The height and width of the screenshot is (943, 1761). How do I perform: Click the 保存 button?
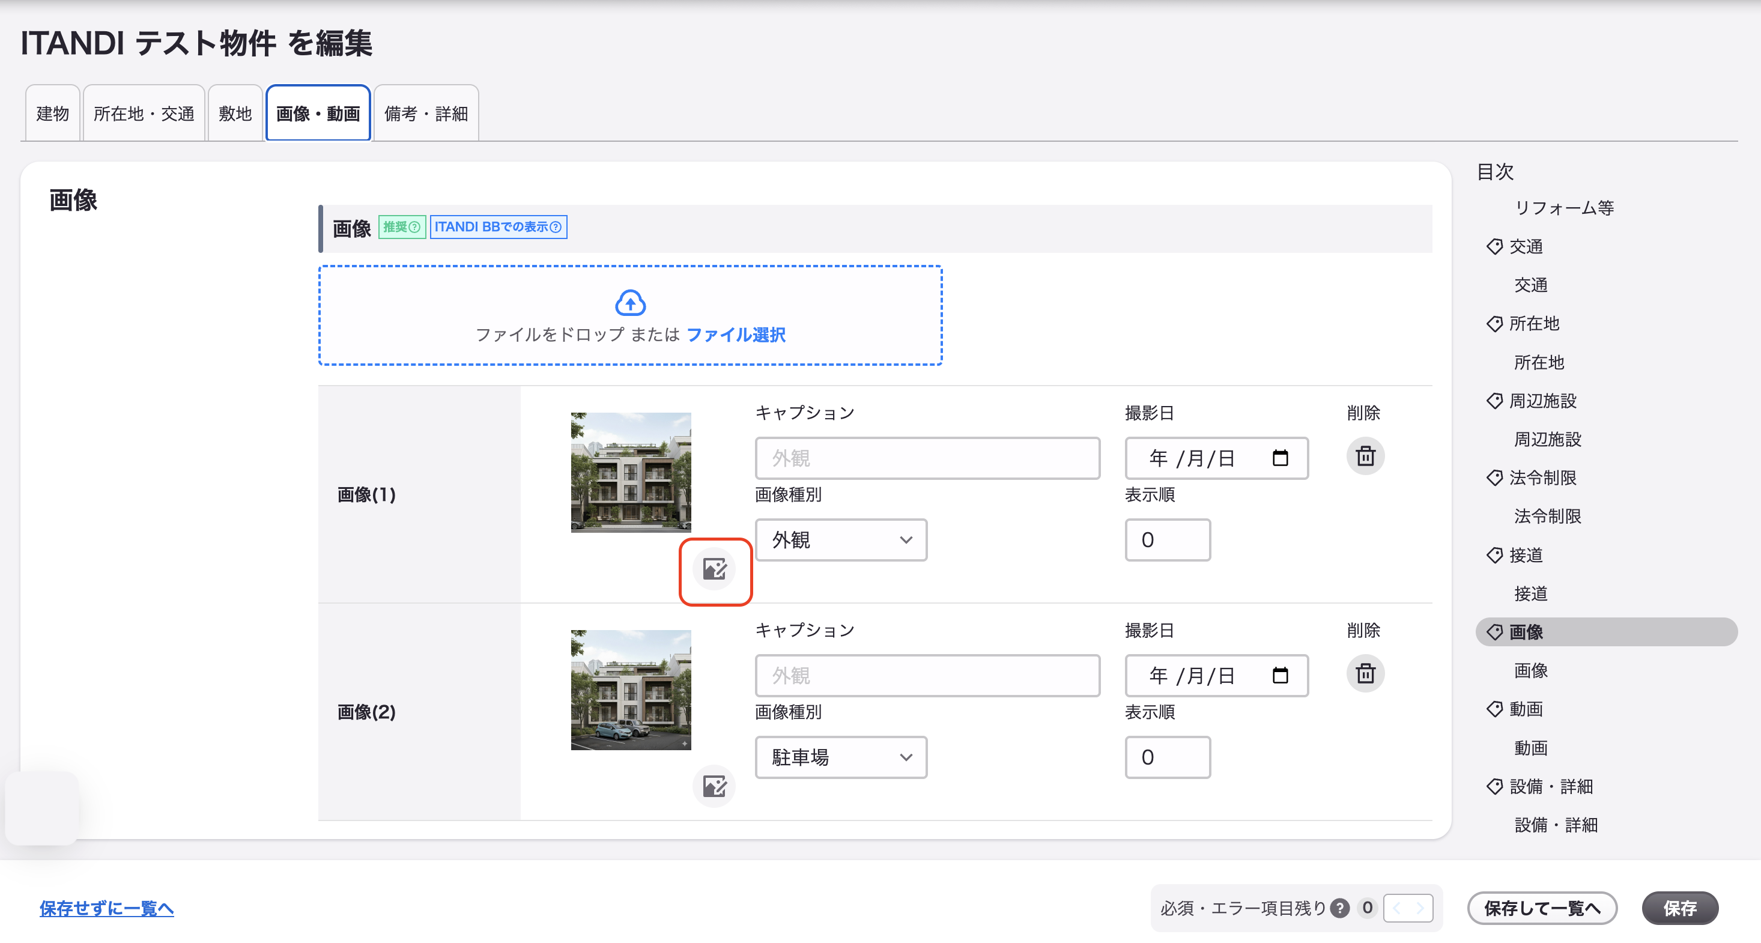pos(1680,908)
